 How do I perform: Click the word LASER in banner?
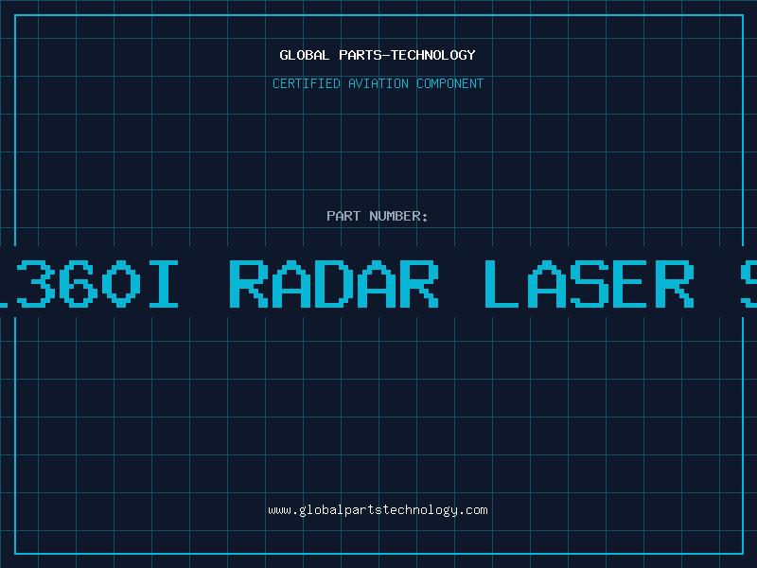click(x=590, y=283)
